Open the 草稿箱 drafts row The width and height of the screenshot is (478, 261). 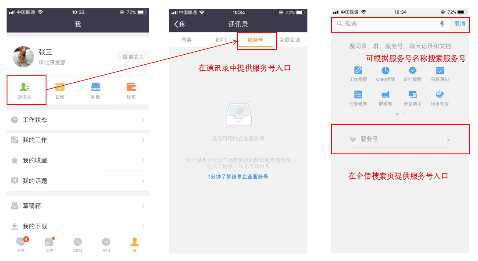(x=78, y=206)
